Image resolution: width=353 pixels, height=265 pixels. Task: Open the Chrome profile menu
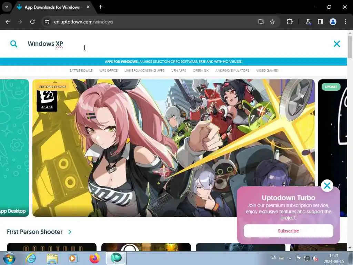(x=333, y=22)
